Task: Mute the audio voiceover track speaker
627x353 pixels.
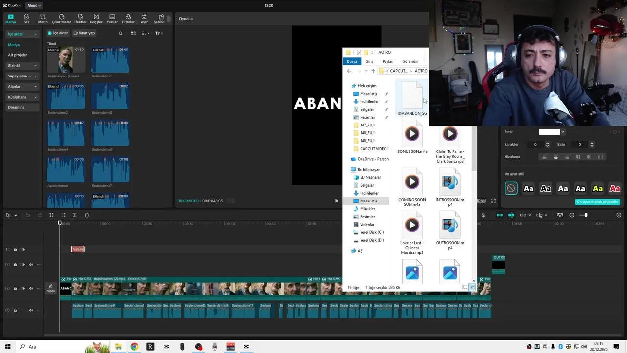Action: (31, 310)
